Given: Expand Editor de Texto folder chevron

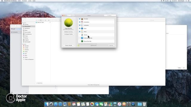Looking at the screenshot, I should tap(50, 23).
